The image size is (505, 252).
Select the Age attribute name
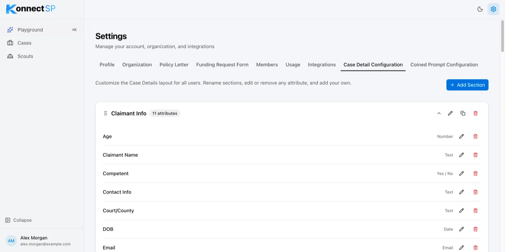coord(107,136)
